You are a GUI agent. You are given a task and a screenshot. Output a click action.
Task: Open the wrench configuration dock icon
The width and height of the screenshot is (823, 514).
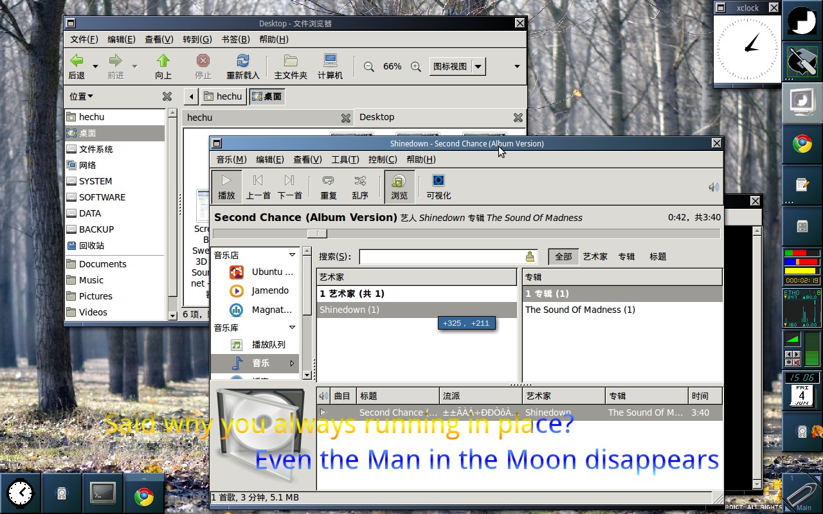click(x=802, y=61)
